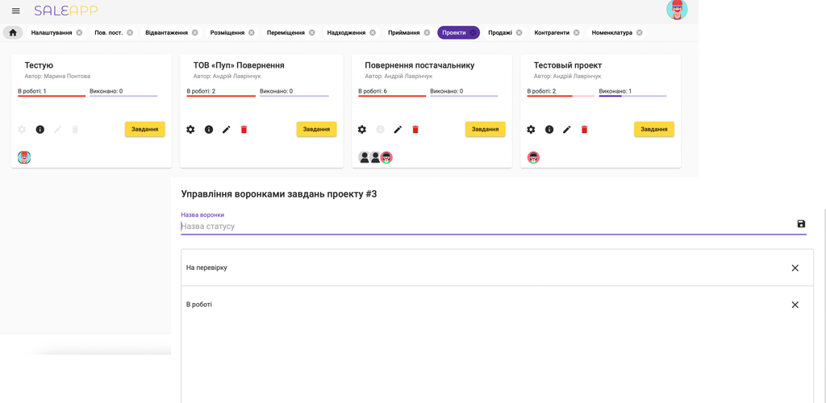Open user profile avatar in header
Screen dimensions: 826x403
pos(677,10)
